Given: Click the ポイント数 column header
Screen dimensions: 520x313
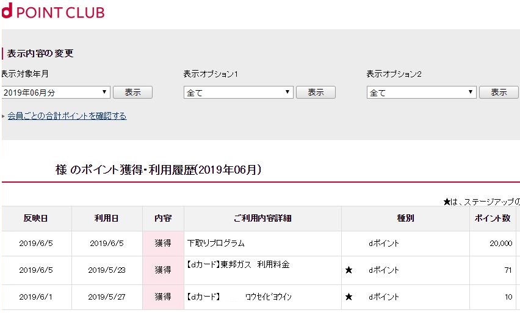Looking at the screenshot, I should click(x=493, y=219).
